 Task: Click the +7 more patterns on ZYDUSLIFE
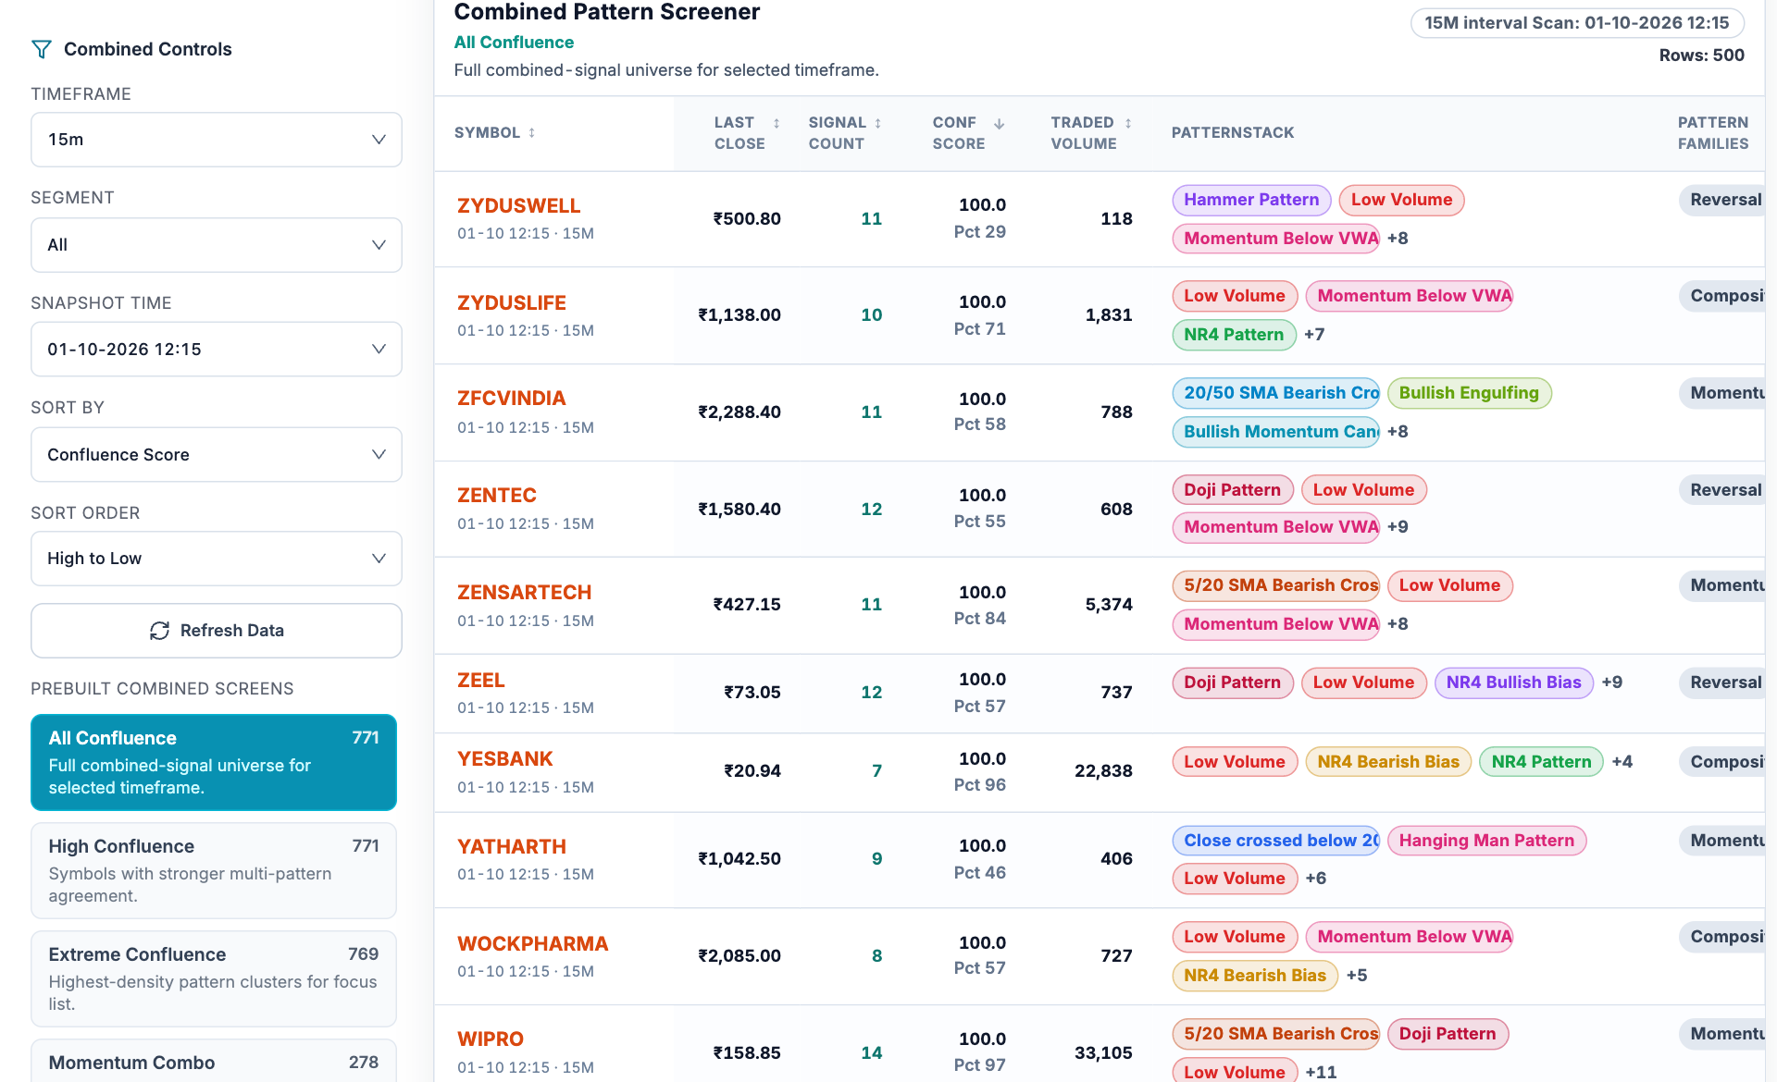click(1313, 335)
